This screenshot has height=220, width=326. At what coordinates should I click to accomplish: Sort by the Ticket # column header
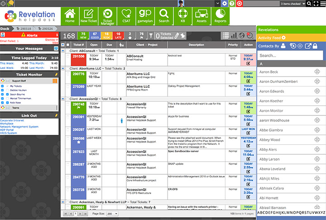click(78, 45)
